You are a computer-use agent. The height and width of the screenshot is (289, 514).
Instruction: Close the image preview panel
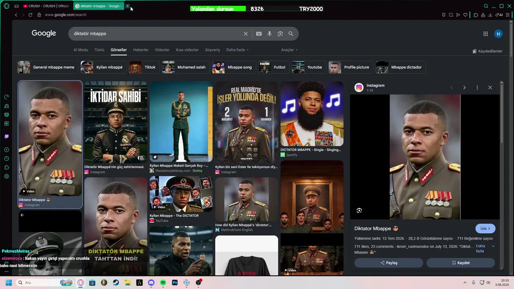click(x=490, y=88)
